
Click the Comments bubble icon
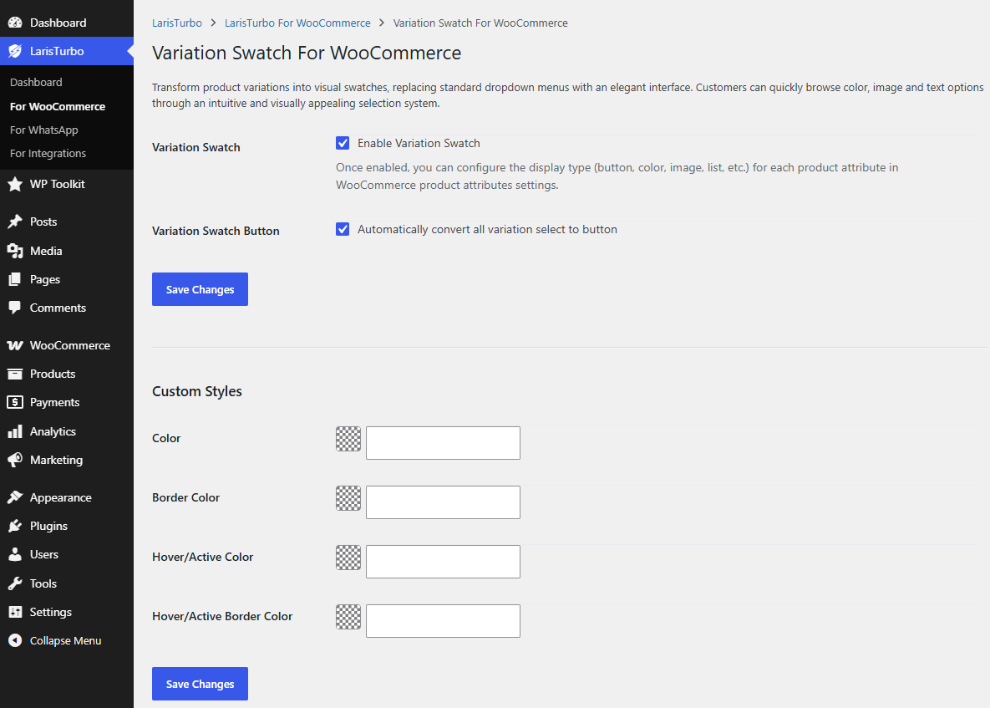[15, 308]
